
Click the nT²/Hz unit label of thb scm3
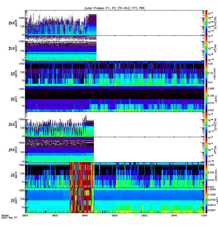click(215, 48)
